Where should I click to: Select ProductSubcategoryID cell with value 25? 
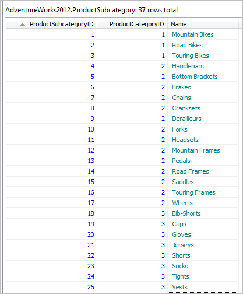(51, 287)
